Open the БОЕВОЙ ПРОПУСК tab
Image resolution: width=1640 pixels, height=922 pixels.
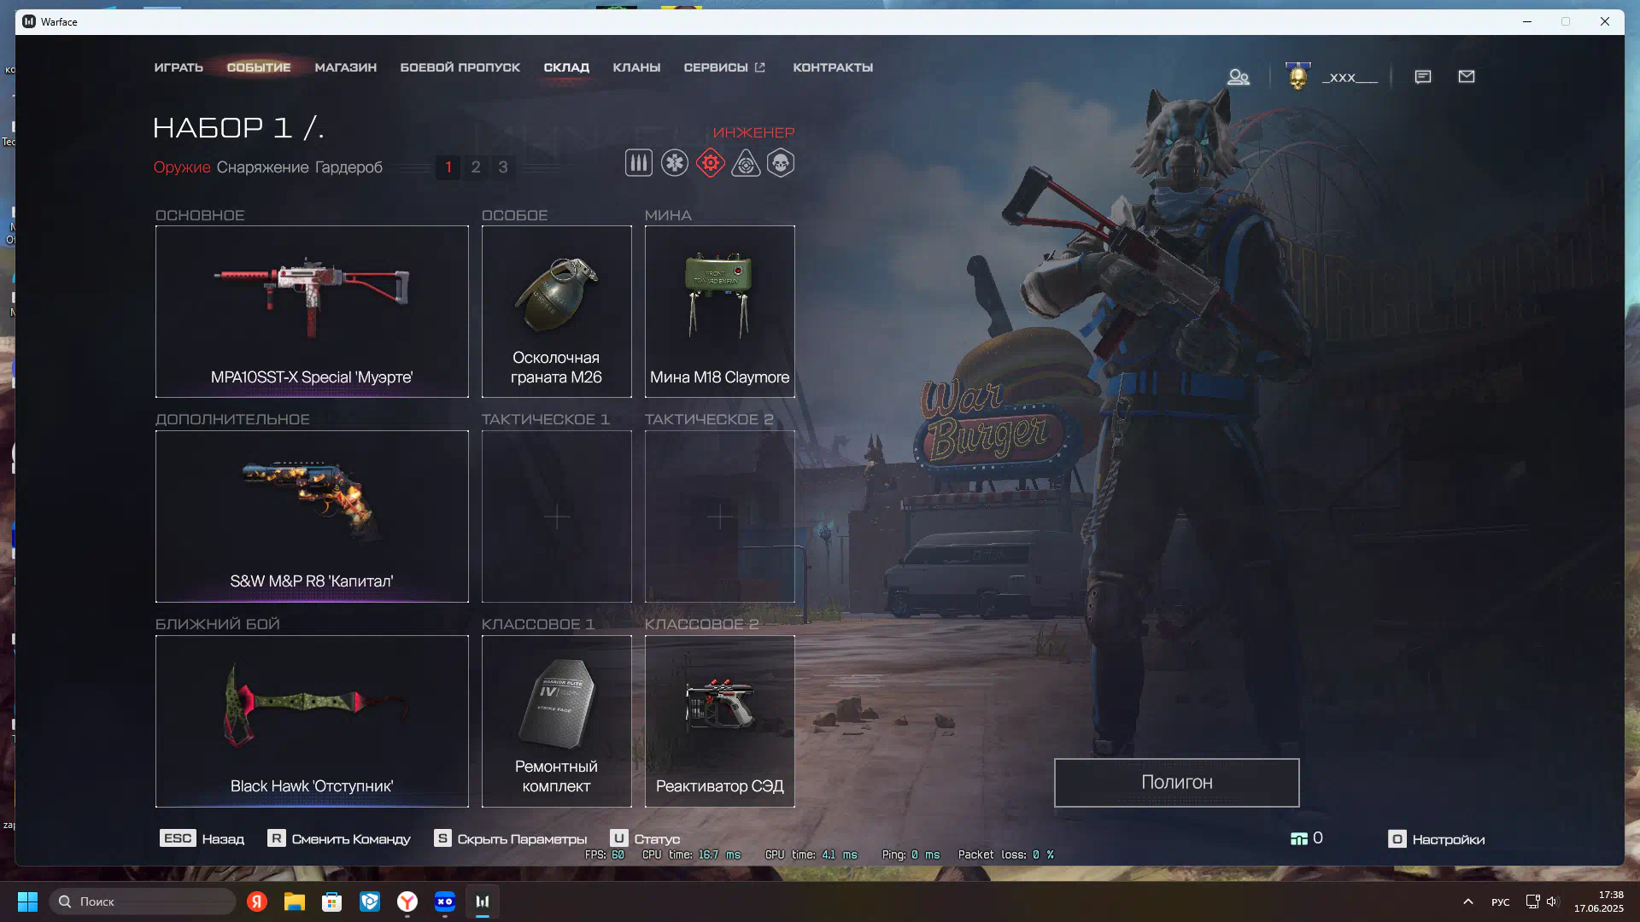(x=460, y=67)
